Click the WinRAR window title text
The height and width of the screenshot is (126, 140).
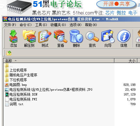coord(63,19)
